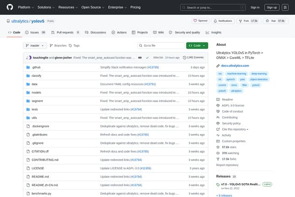Open the LICENSE file
The height and width of the screenshot is (197, 295).
(38, 168)
